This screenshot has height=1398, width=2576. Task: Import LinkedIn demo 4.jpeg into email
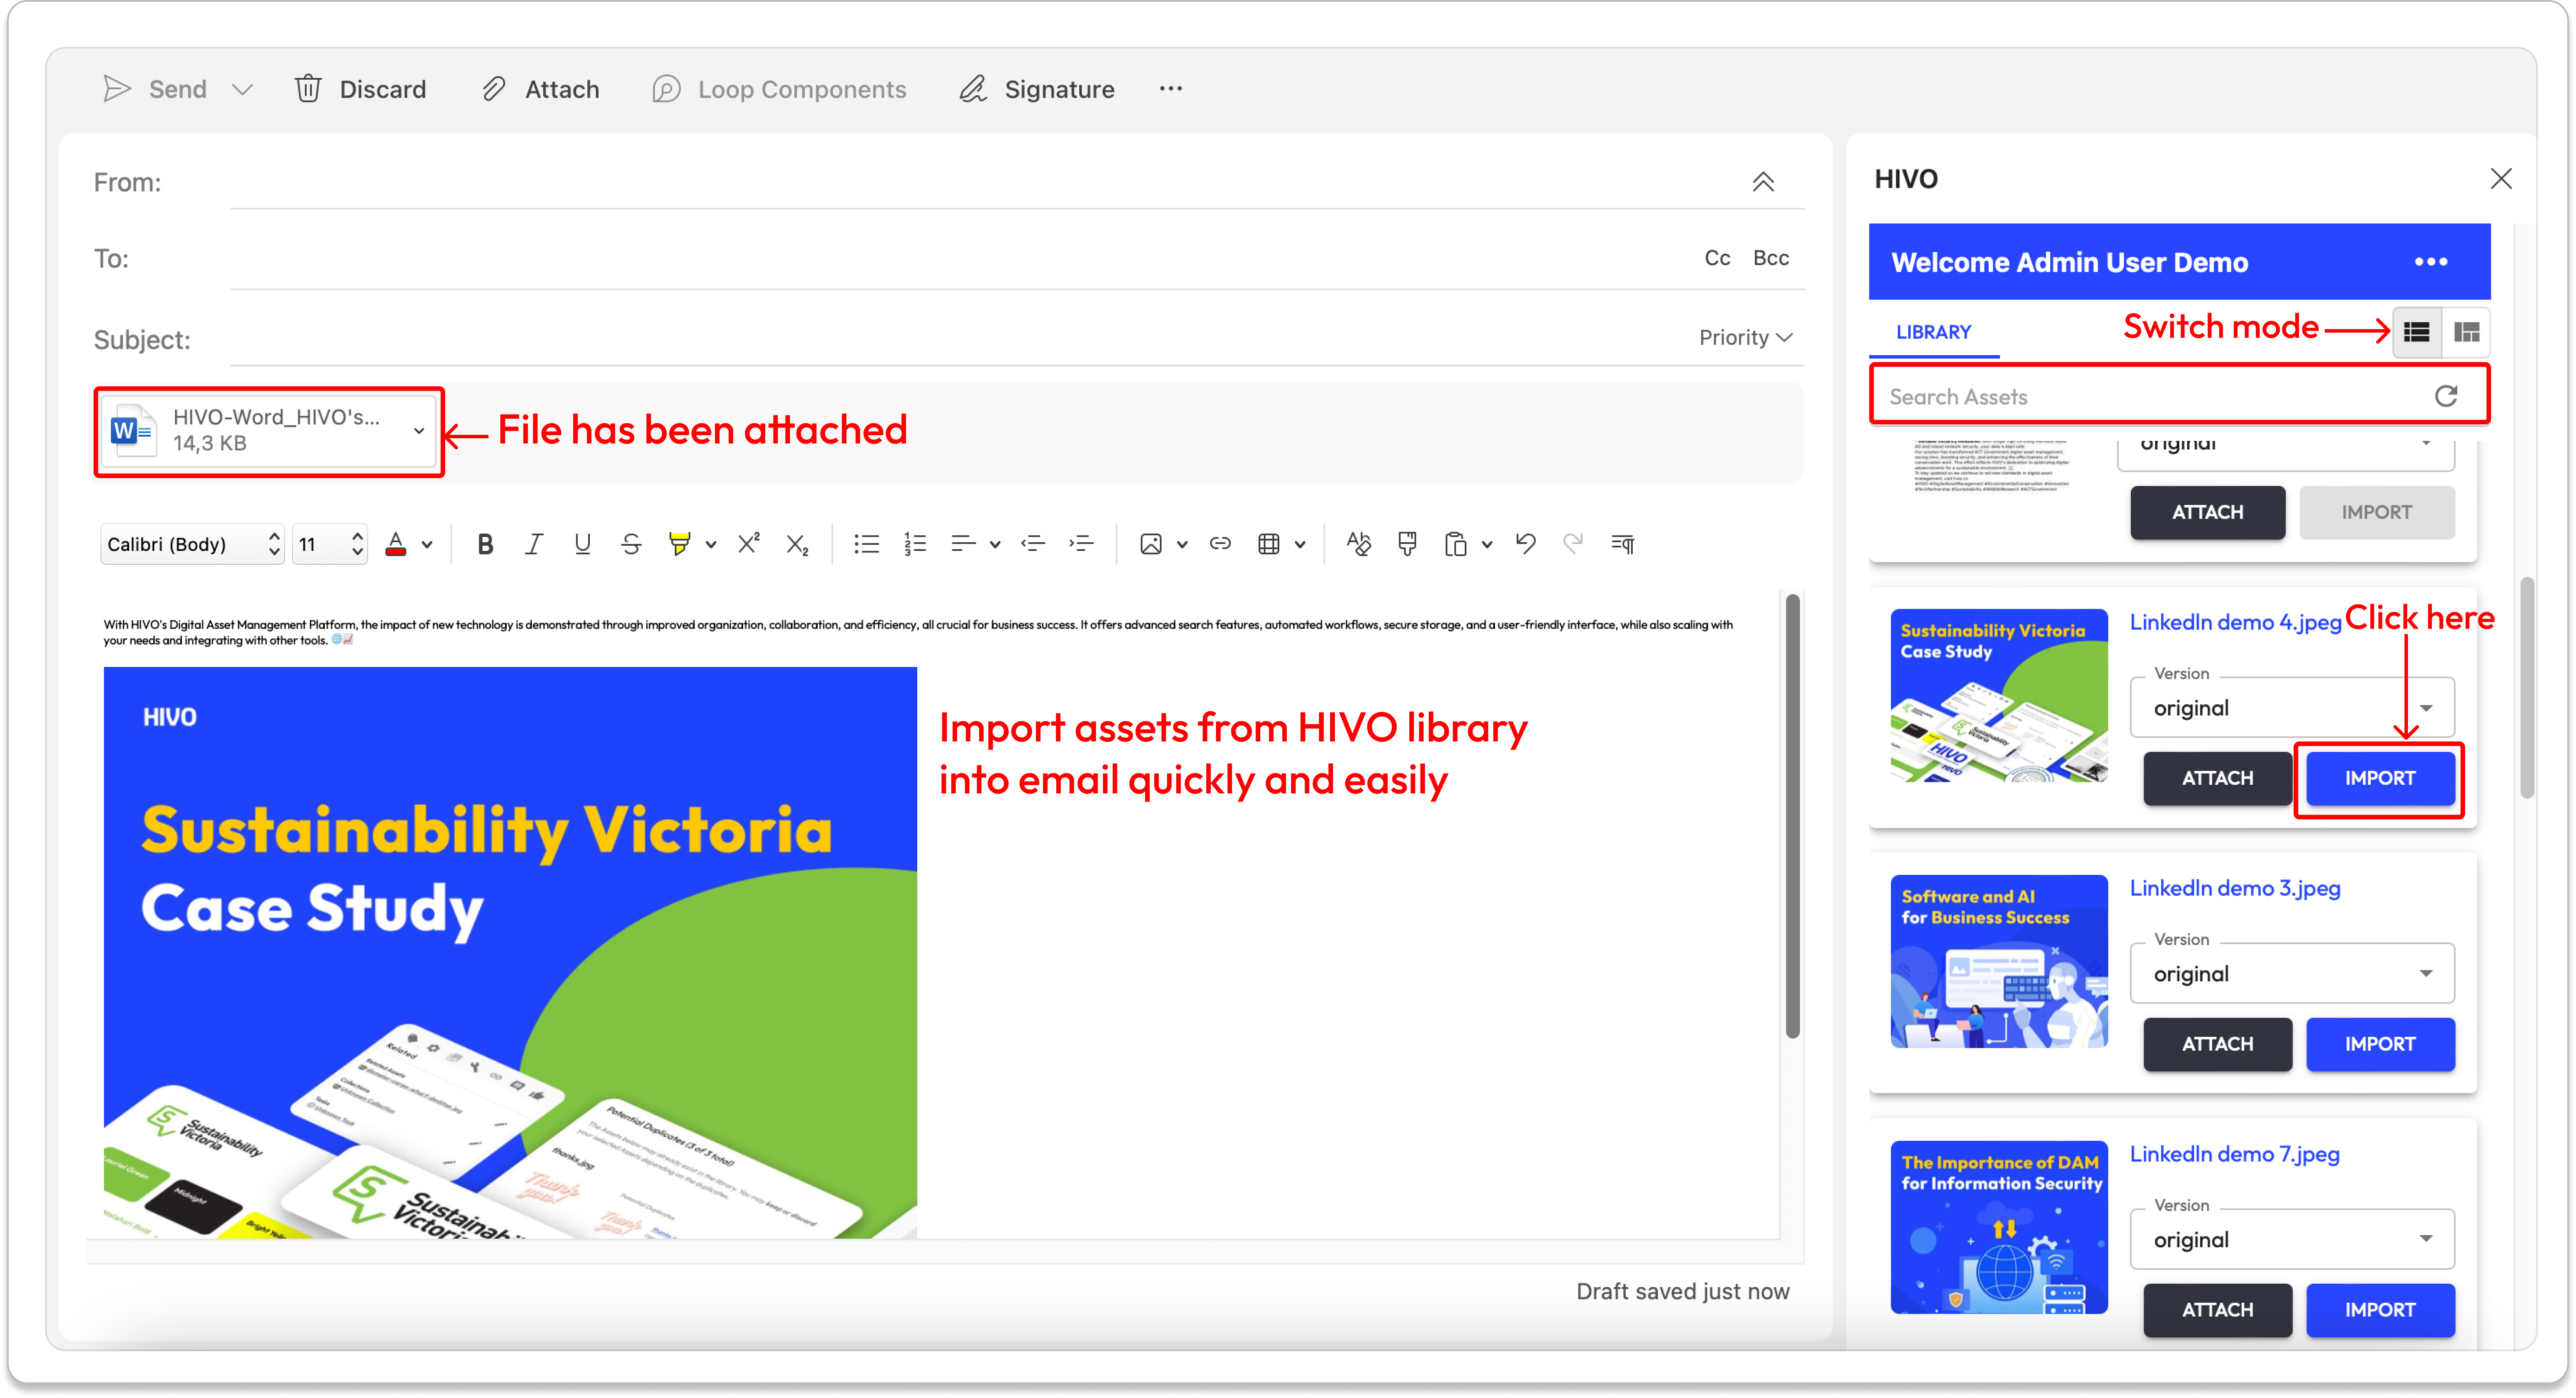click(x=2379, y=778)
